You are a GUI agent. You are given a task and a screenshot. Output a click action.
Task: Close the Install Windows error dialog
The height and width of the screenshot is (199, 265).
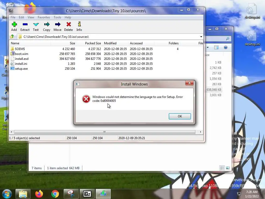coord(189,83)
